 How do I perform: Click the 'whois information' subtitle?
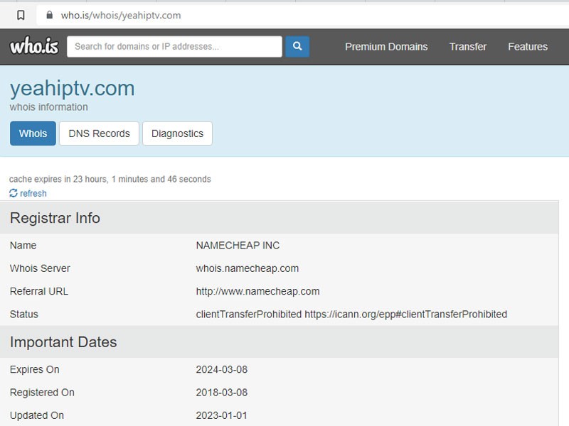tap(48, 107)
